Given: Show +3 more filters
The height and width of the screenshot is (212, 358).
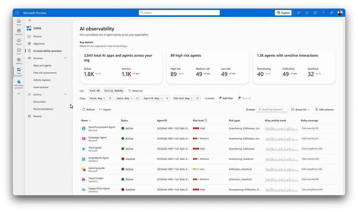Looking at the screenshot, I should 209,98.
